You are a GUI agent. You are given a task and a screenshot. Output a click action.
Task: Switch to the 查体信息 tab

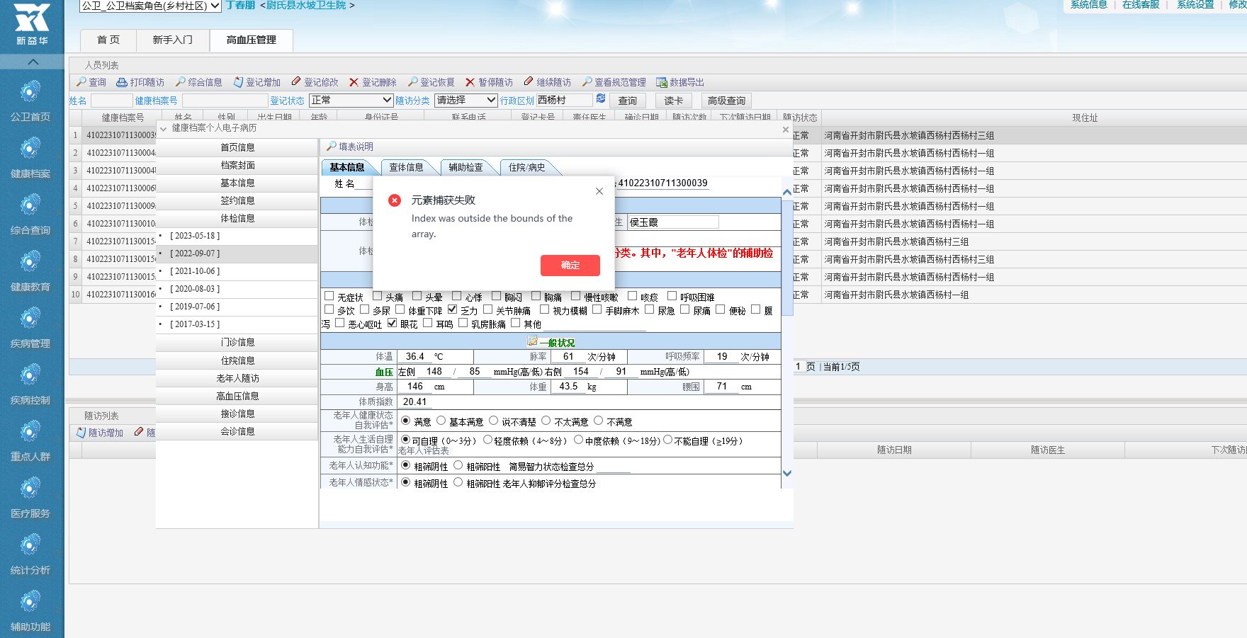pyautogui.click(x=406, y=167)
